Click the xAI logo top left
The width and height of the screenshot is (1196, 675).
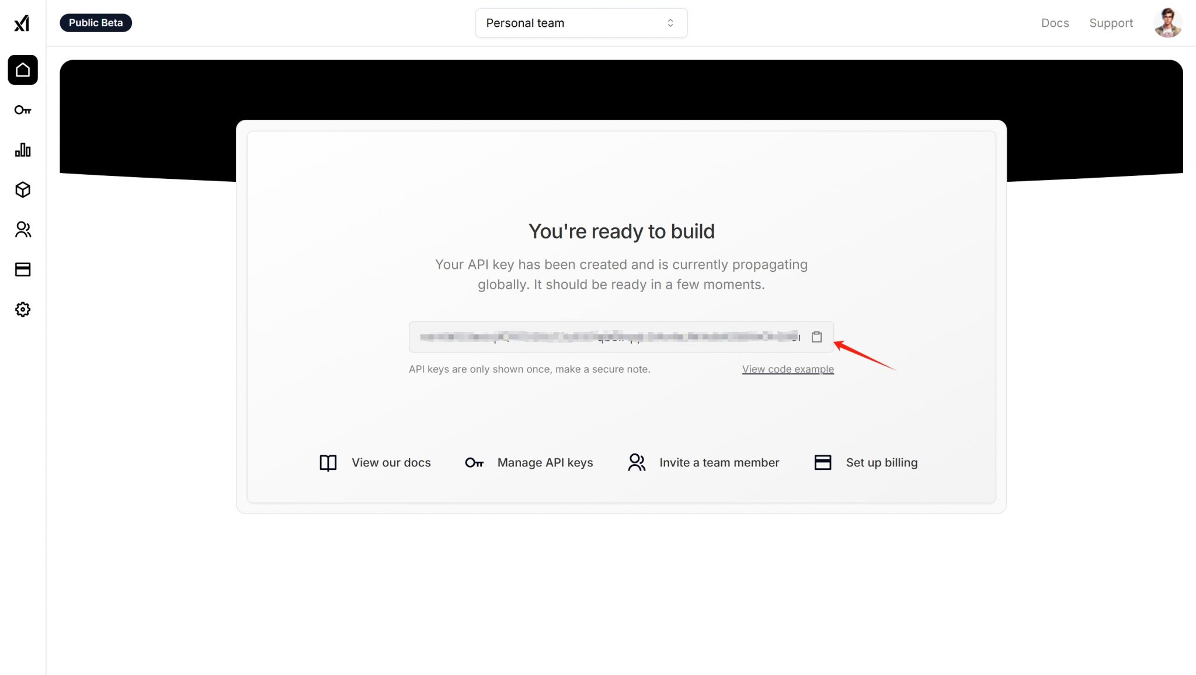23,23
